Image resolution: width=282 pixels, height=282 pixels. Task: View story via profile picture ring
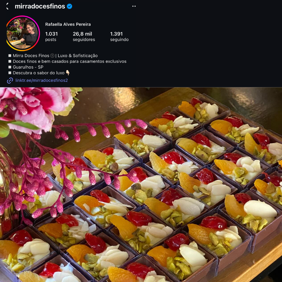23,33
